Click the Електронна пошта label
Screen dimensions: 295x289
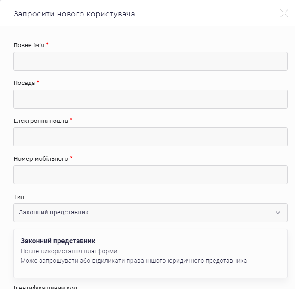[x=41, y=121]
